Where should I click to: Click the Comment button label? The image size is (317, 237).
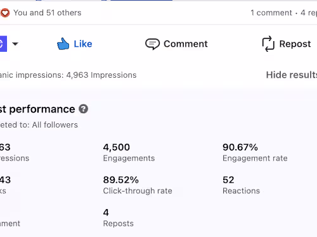[186, 44]
